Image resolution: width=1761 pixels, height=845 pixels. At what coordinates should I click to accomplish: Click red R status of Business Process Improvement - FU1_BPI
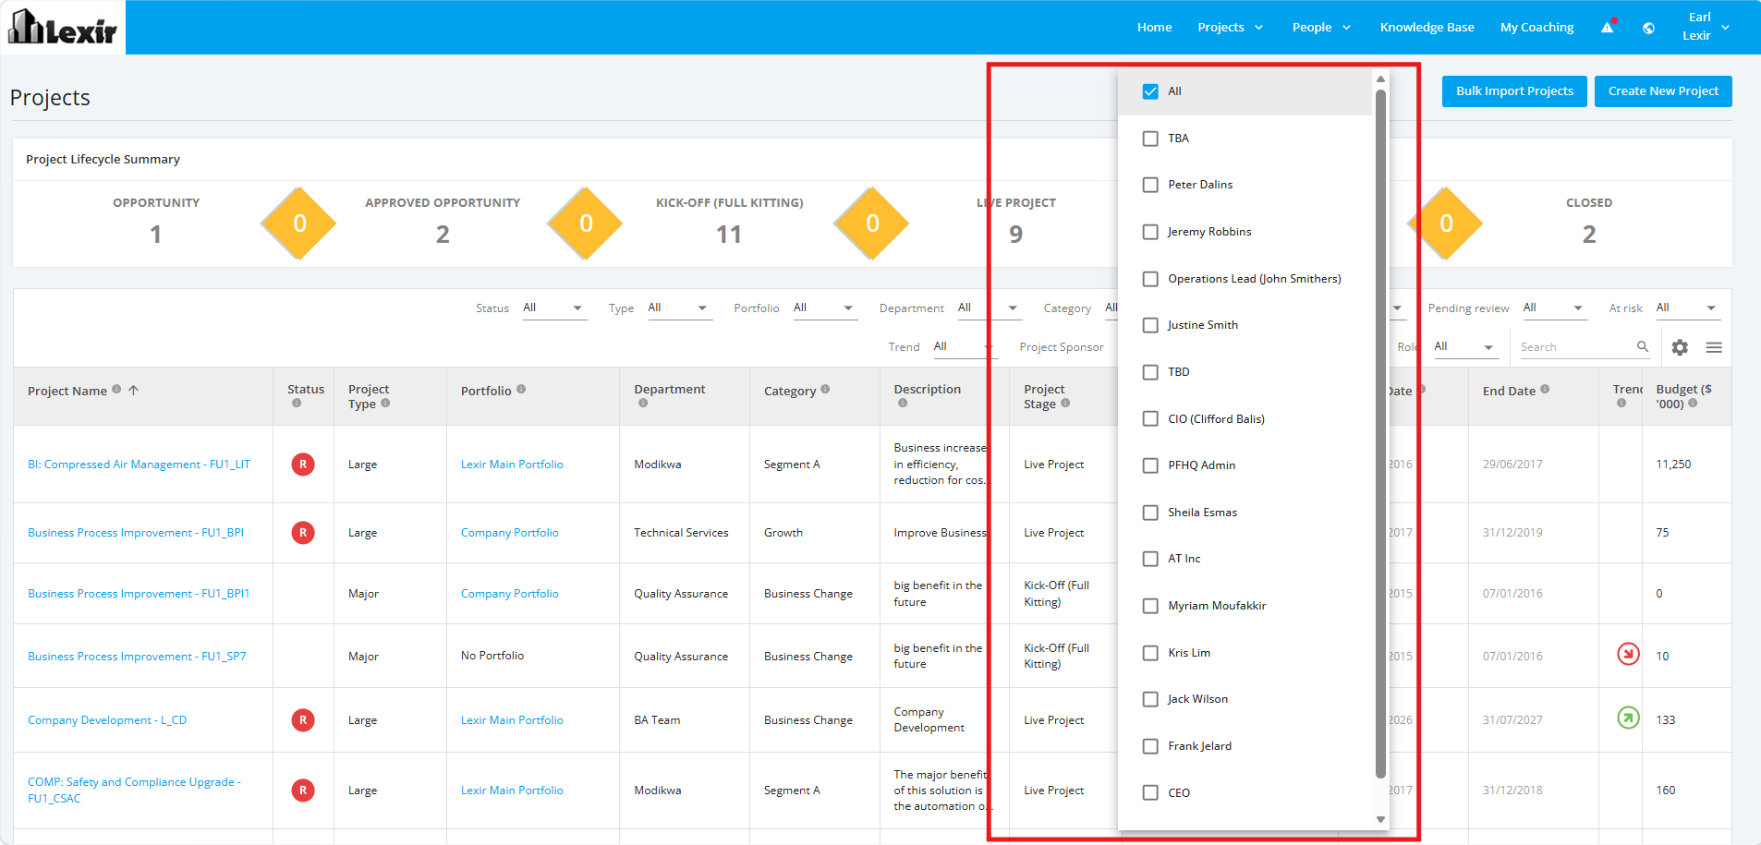click(303, 533)
